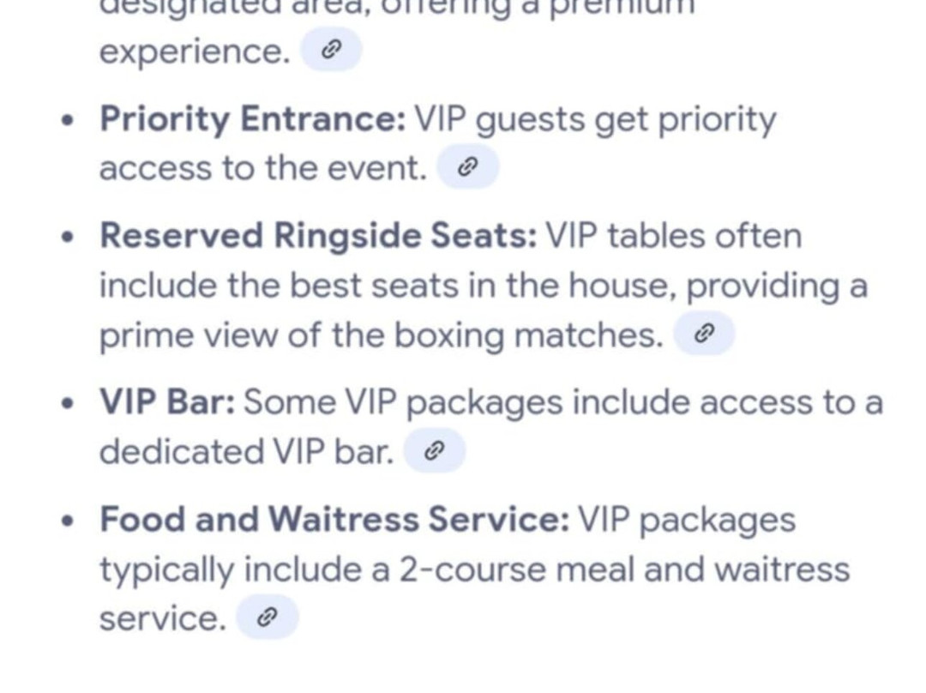
Task: Click the text "dedicated VIP bar."
Action: coord(246,451)
